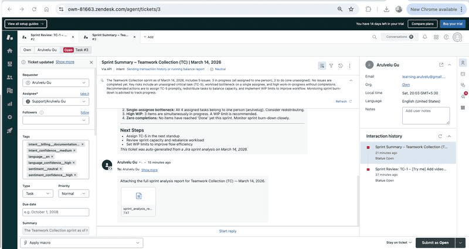Open Views icon in sidebar

pyautogui.click(x=9, y=64)
